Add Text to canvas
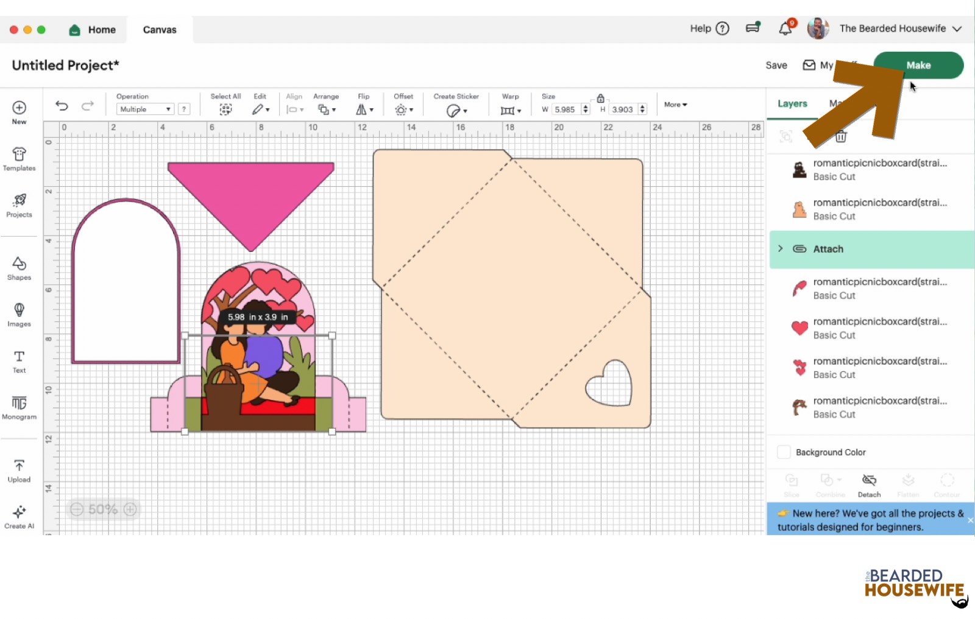 tap(19, 361)
